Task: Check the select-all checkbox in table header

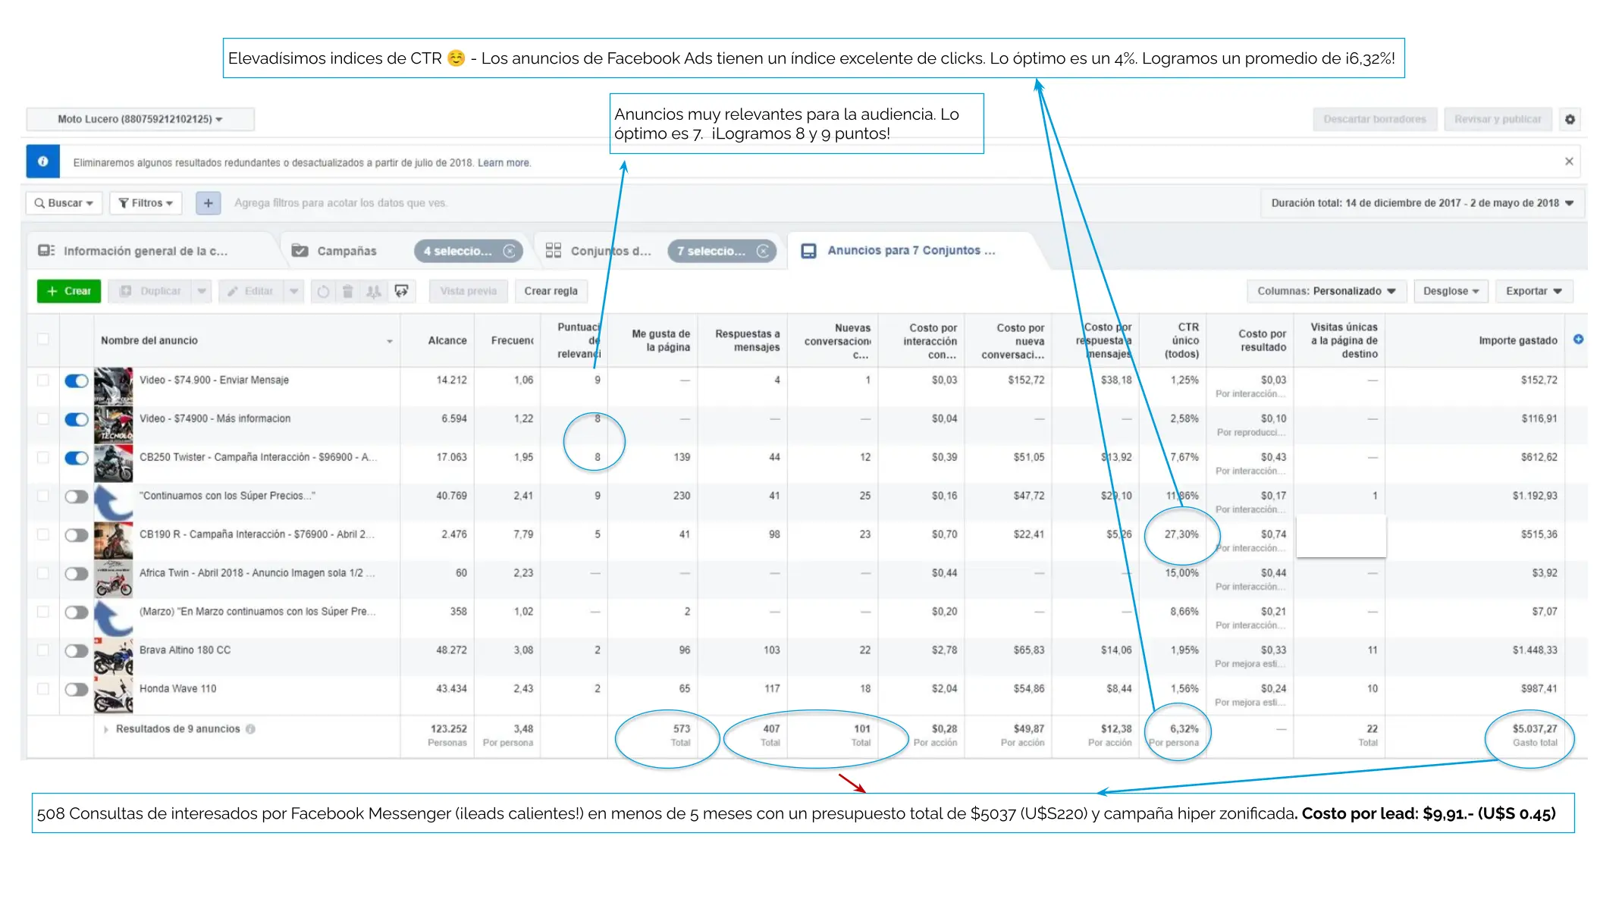Action: (43, 339)
